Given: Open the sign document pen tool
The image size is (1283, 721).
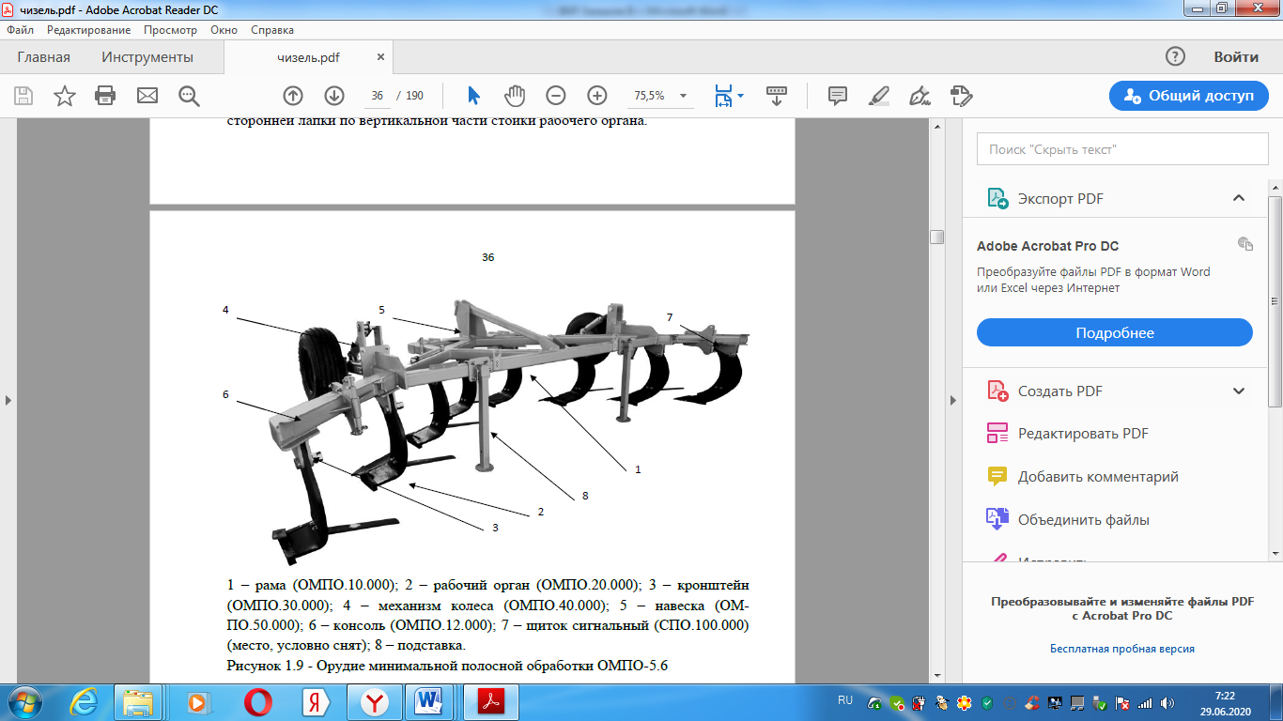Looking at the screenshot, I should tap(920, 96).
